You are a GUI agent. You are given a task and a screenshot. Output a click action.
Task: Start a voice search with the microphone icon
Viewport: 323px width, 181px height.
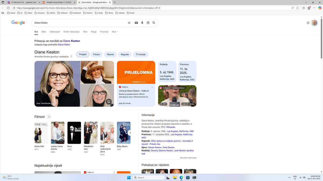coord(142,23)
